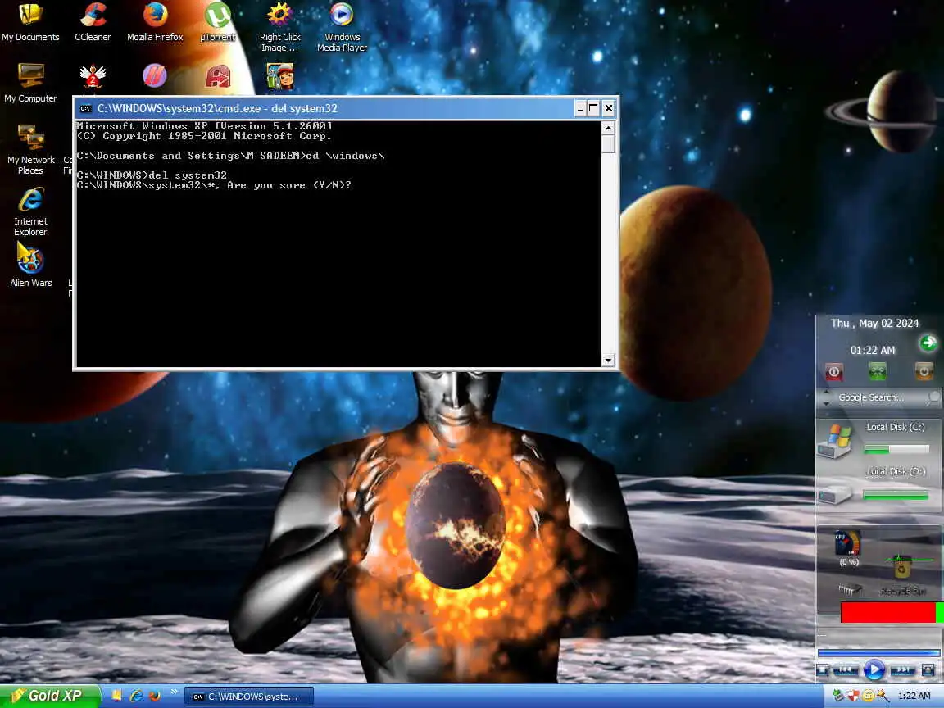Select the Subway Surfers character desktop icon
Screen dimensions: 944x708
[x=280, y=76]
